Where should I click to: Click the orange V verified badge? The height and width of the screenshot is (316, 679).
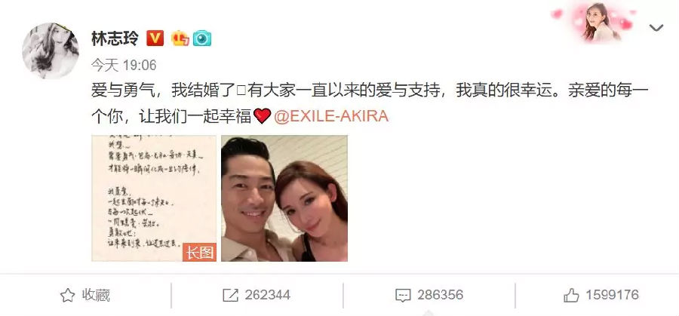click(x=155, y=38)
